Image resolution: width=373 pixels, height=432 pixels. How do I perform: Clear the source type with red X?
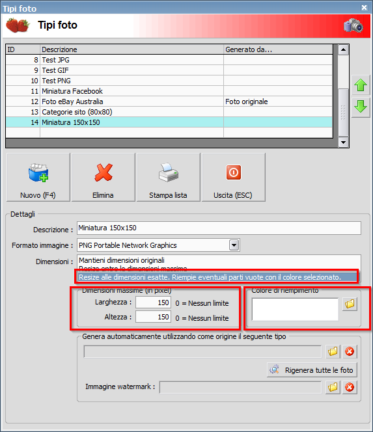[350, 351]
